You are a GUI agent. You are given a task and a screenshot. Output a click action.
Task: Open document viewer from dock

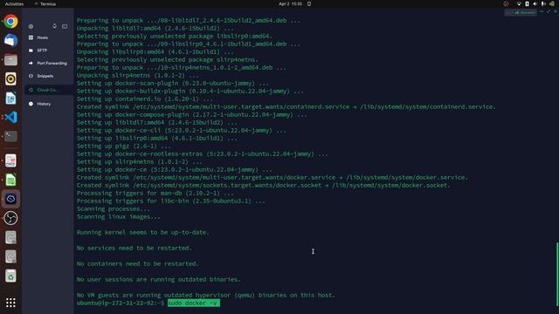pyautogui.click(x=10, y=160)
